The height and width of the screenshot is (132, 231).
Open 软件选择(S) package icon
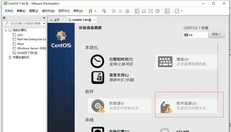[166, 107]
